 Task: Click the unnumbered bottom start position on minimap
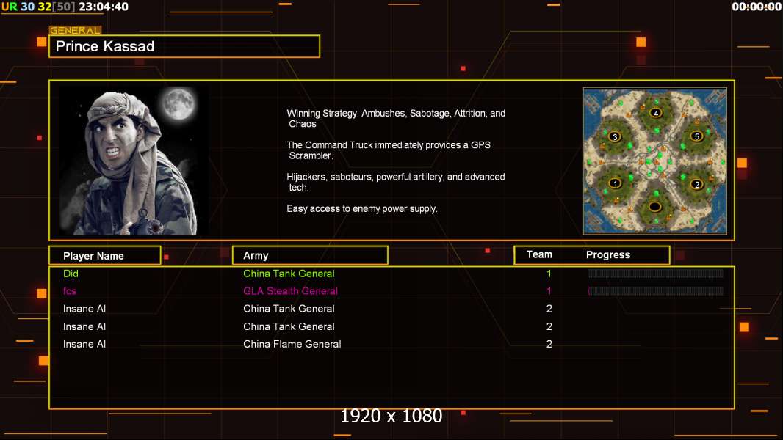[x=654, y=206]
